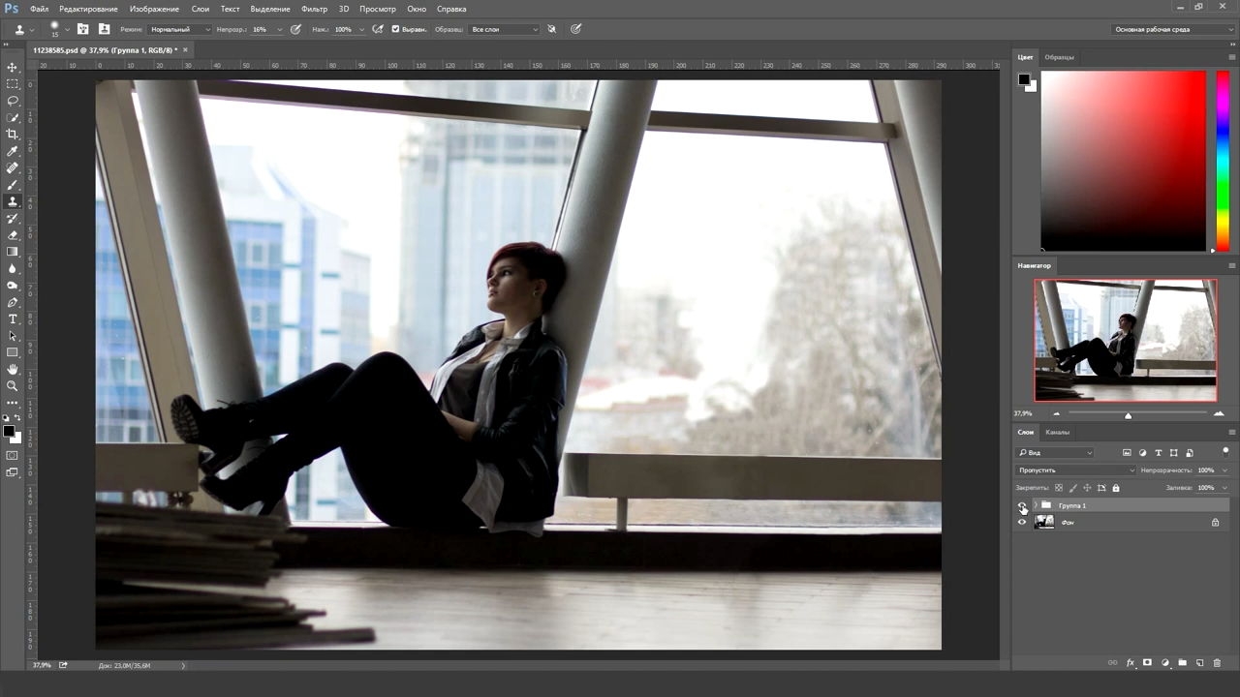The width and height of the screenshot is (1240, 697).
Task: Select the Path Selection tool
Action: 13,336
